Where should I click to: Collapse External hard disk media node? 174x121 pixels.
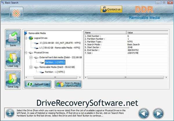pos(31,57)
